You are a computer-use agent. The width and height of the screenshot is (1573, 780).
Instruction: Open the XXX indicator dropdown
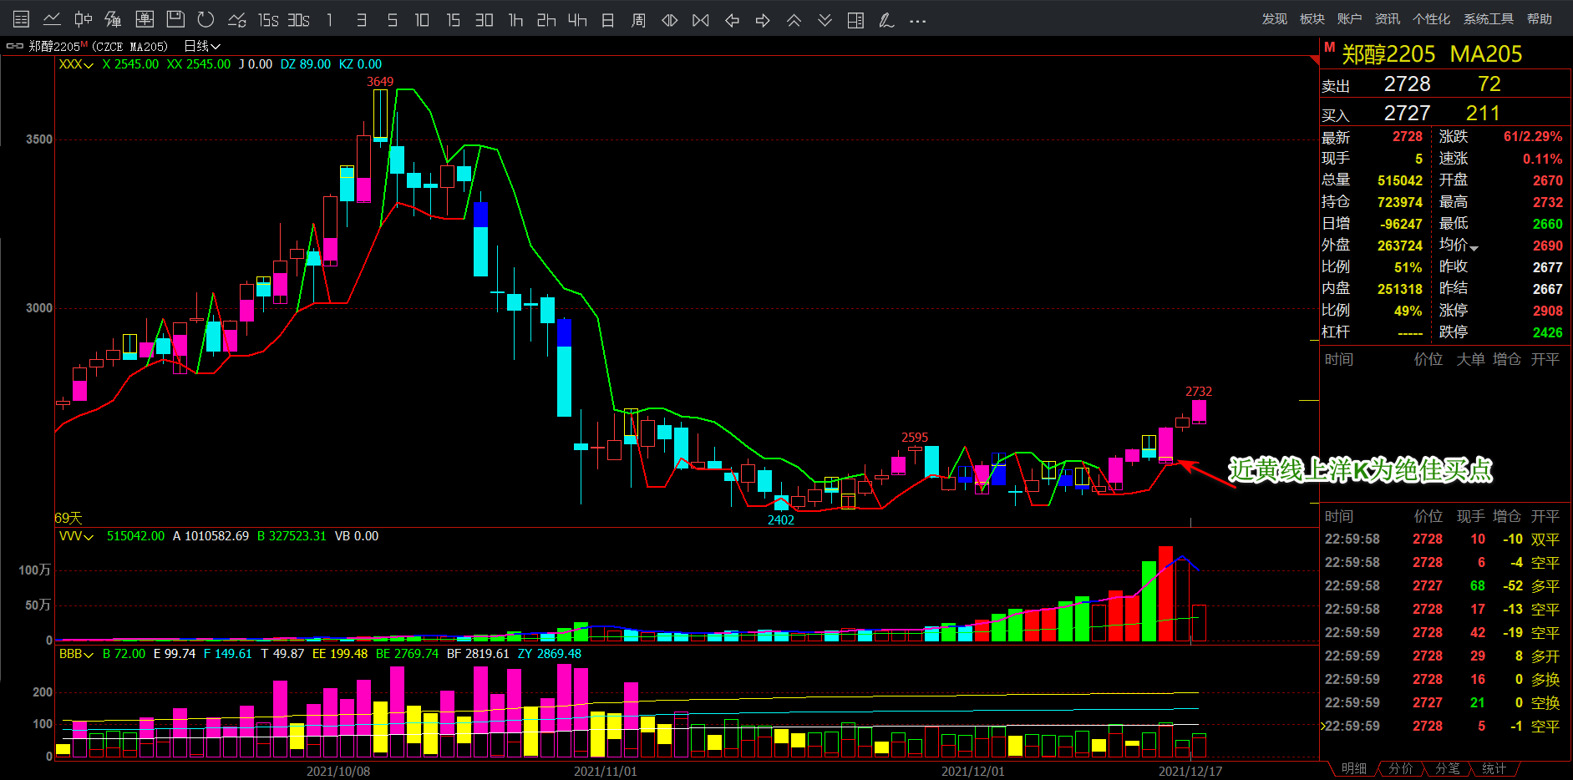click(x=76, y=64)
